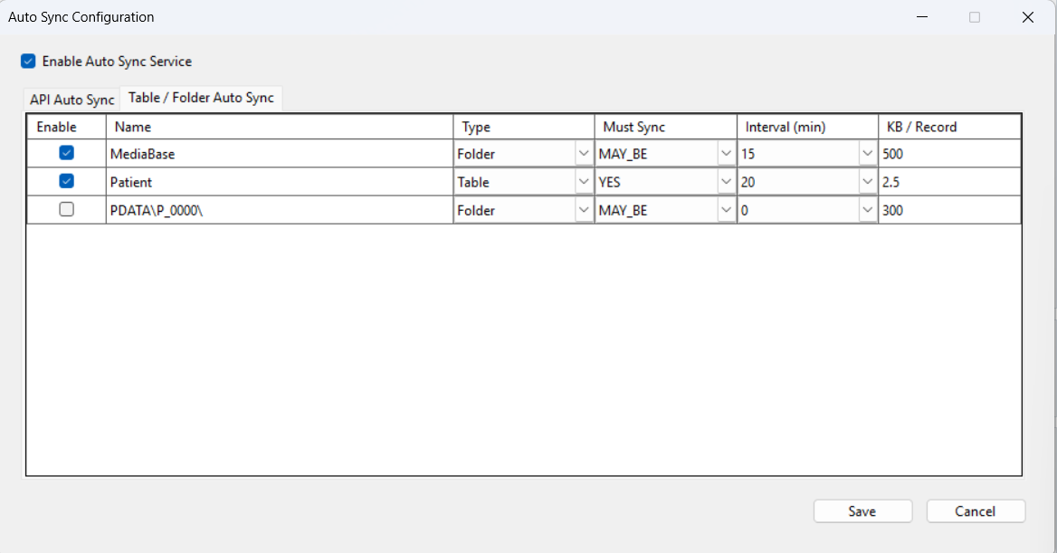
Task: Open Type dropdown for PDATA\P_0000\ row
Action: coord(584,210)
